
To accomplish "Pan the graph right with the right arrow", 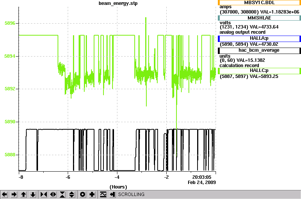I will [14, 195].
